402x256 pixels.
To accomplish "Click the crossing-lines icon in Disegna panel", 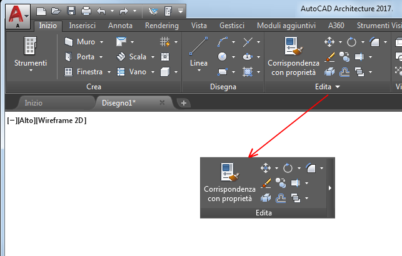I will tap(248, 42).
